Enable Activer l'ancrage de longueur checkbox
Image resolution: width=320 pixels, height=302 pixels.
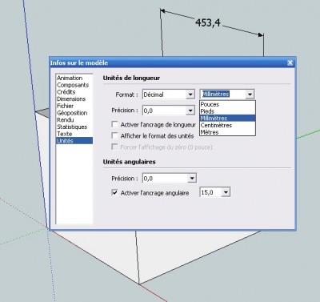(114, 124)
